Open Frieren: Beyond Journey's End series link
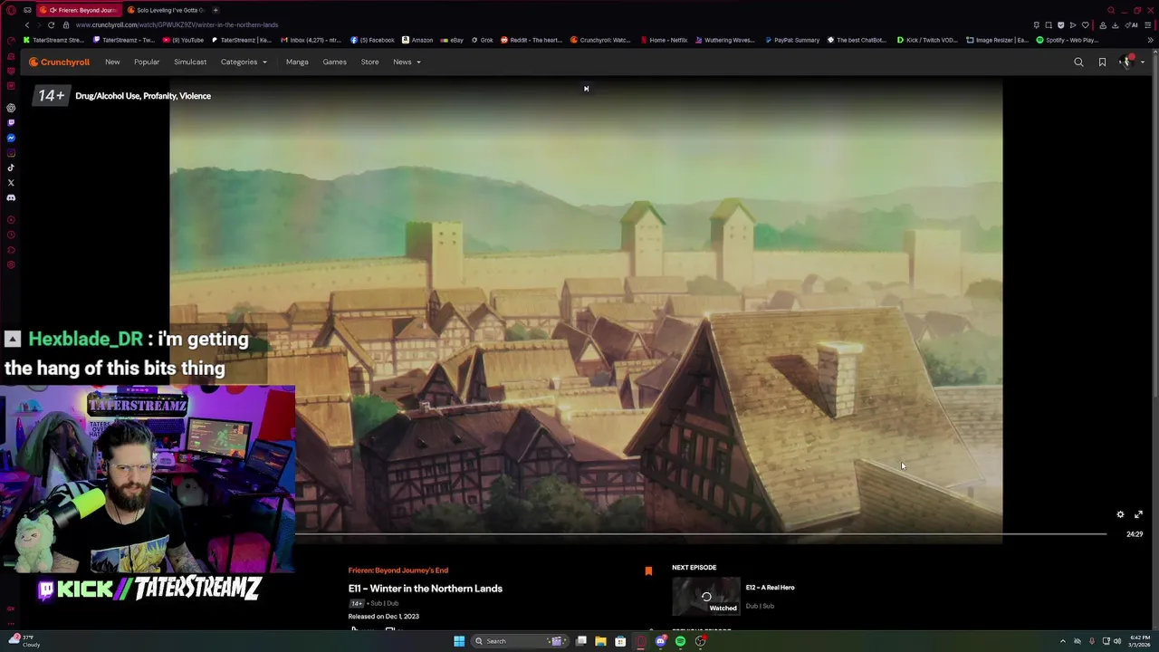The image size is (1159, 652). [x=398, y=570]
